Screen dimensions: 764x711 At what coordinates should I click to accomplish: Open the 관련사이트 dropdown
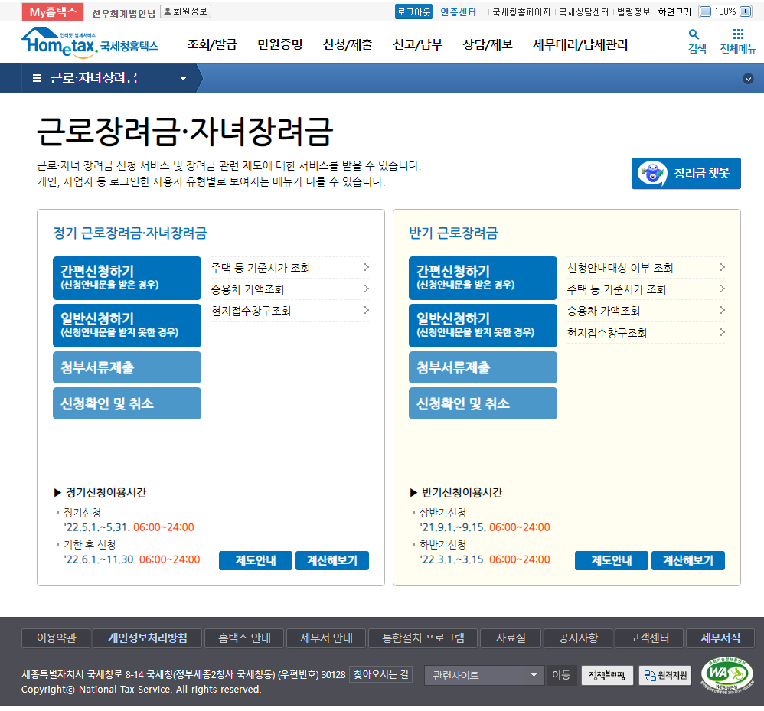point(484,675)
